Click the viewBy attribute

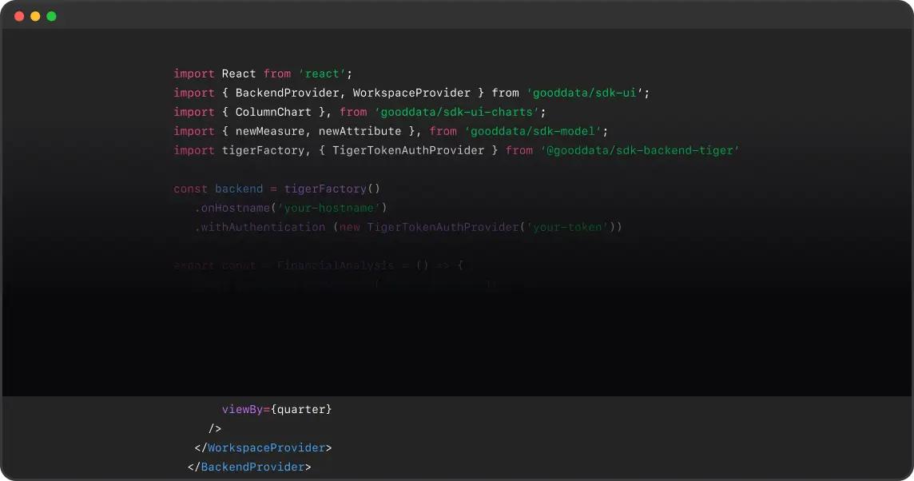click(x=242, y=409)
